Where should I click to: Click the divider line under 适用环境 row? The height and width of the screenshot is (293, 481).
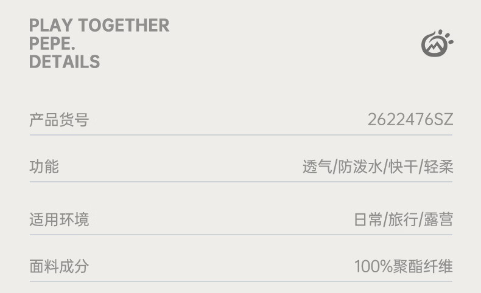[241, 234]
